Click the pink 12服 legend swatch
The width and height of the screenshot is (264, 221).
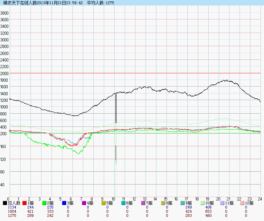click(243, 203)
